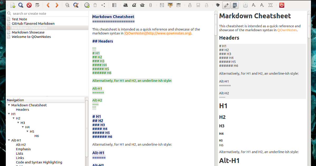Viewport: 316px width, 166px height.
Task: Collapse the H3 navigation node
Action: 18,123
